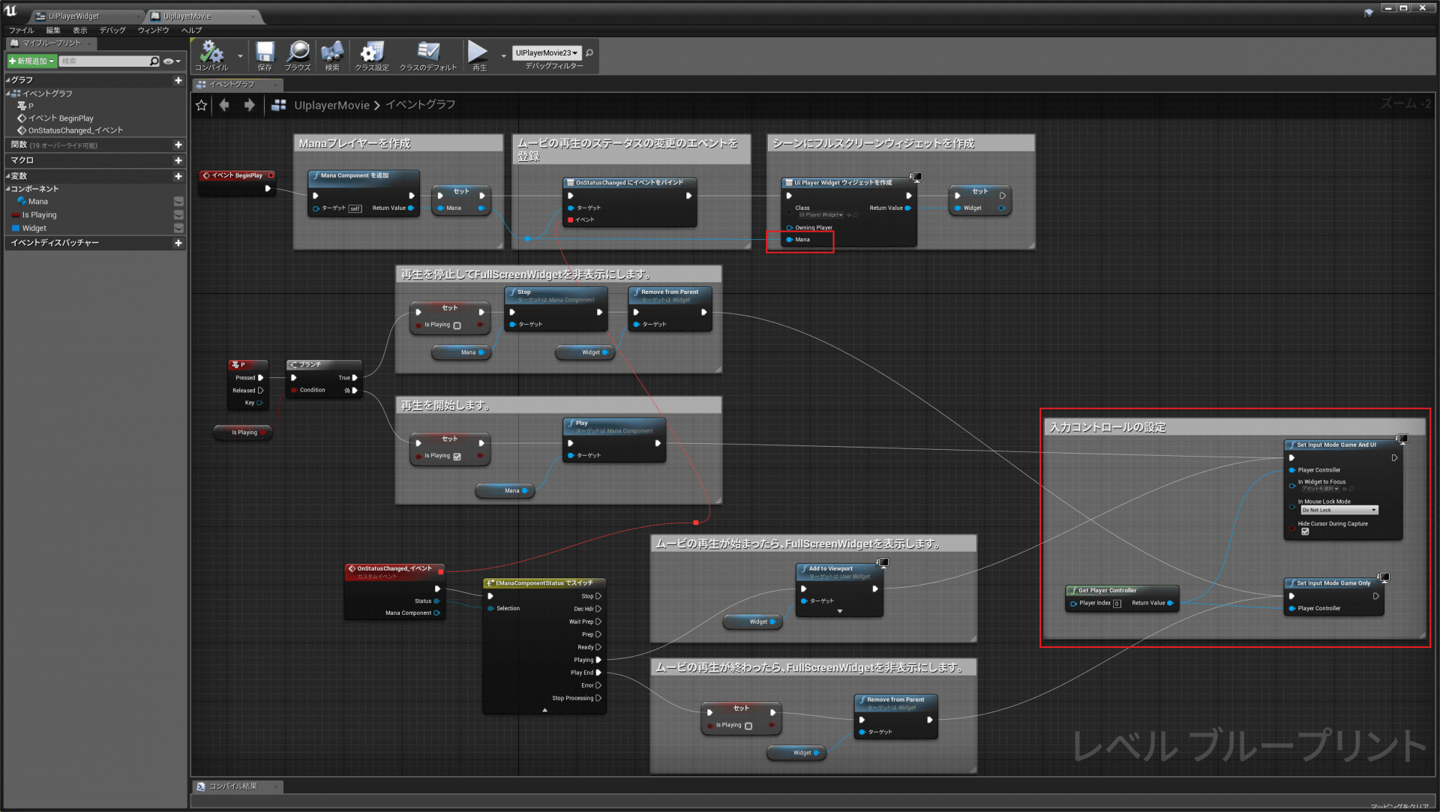Collapse the グラフ section triangle
This screenshot has width=1440, height=812.
pyautogui.click(x=7, y=80)
